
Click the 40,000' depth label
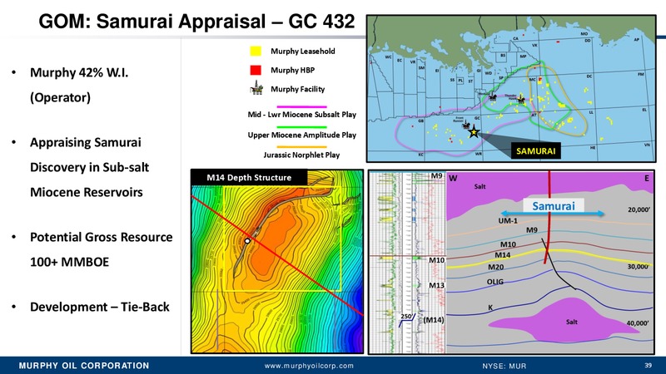[x=638, y=323]
